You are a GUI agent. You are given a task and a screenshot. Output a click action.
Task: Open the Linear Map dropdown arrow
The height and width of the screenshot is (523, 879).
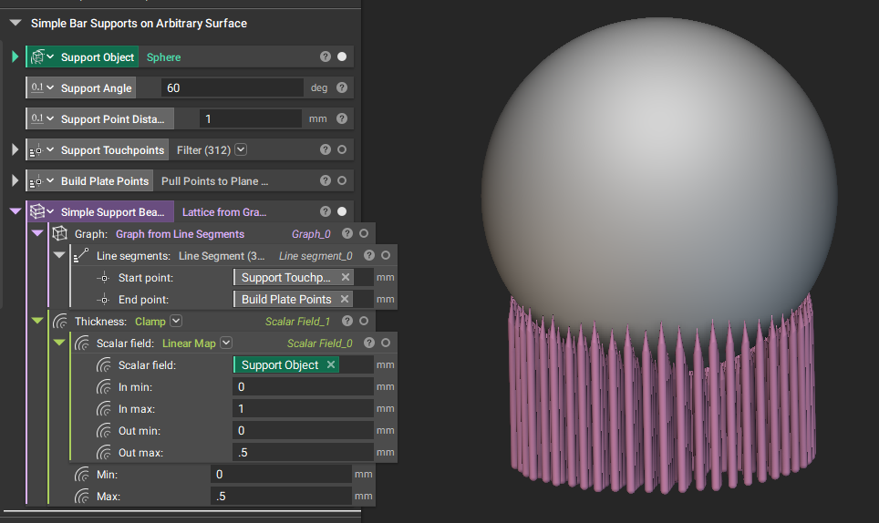tap(226, 343)
